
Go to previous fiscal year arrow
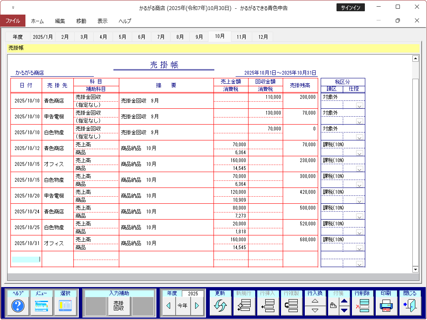tap(168, 306)
